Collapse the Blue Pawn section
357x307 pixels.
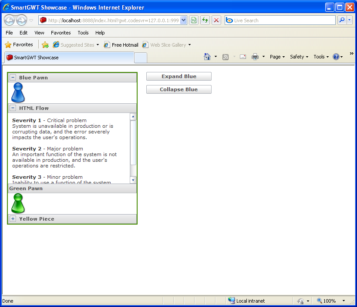point(13,78)
